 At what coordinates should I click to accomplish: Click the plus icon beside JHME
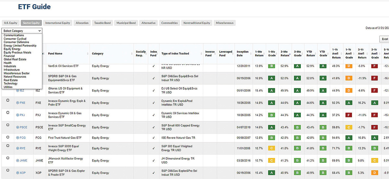point(18,161)
